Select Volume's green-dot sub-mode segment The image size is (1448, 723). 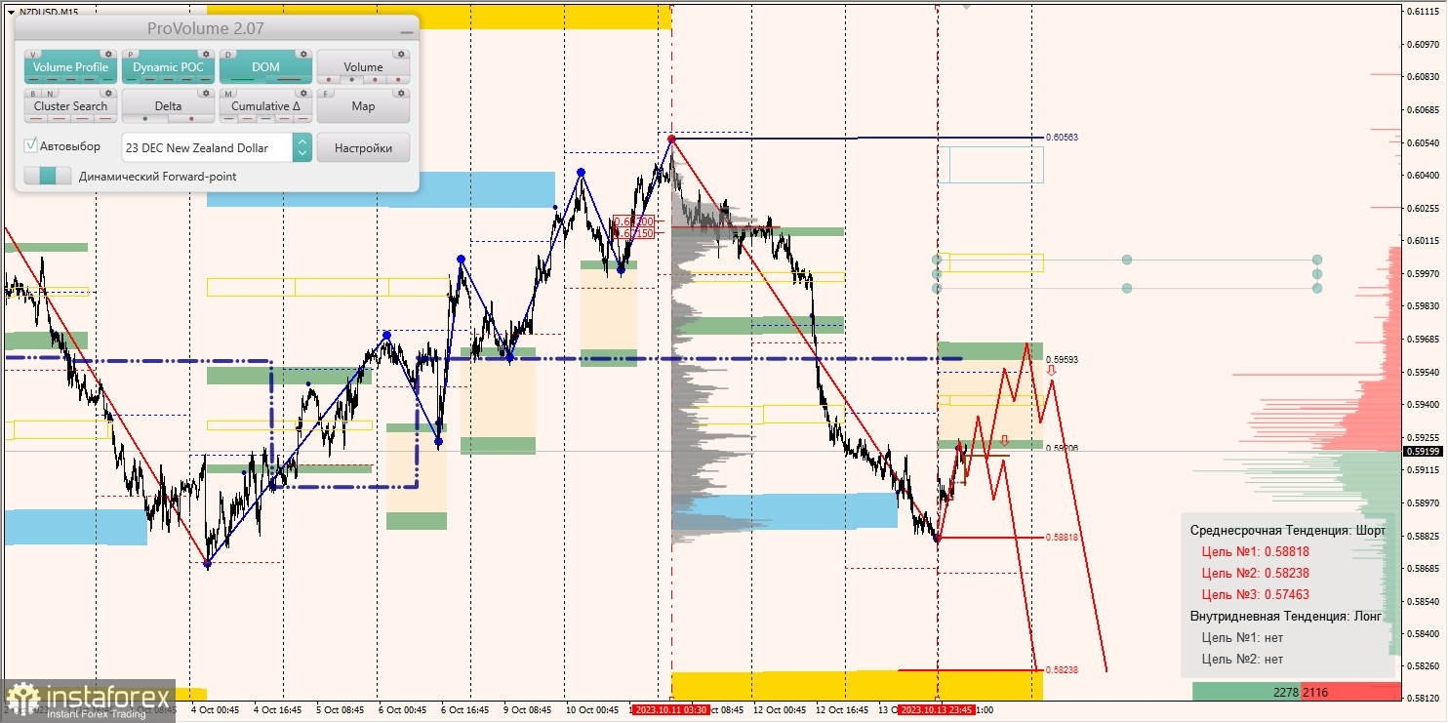(x=351, y=79)
